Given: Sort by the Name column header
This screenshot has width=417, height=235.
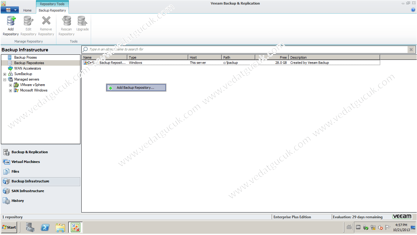Looking at the screenshot, I should 104,57.
